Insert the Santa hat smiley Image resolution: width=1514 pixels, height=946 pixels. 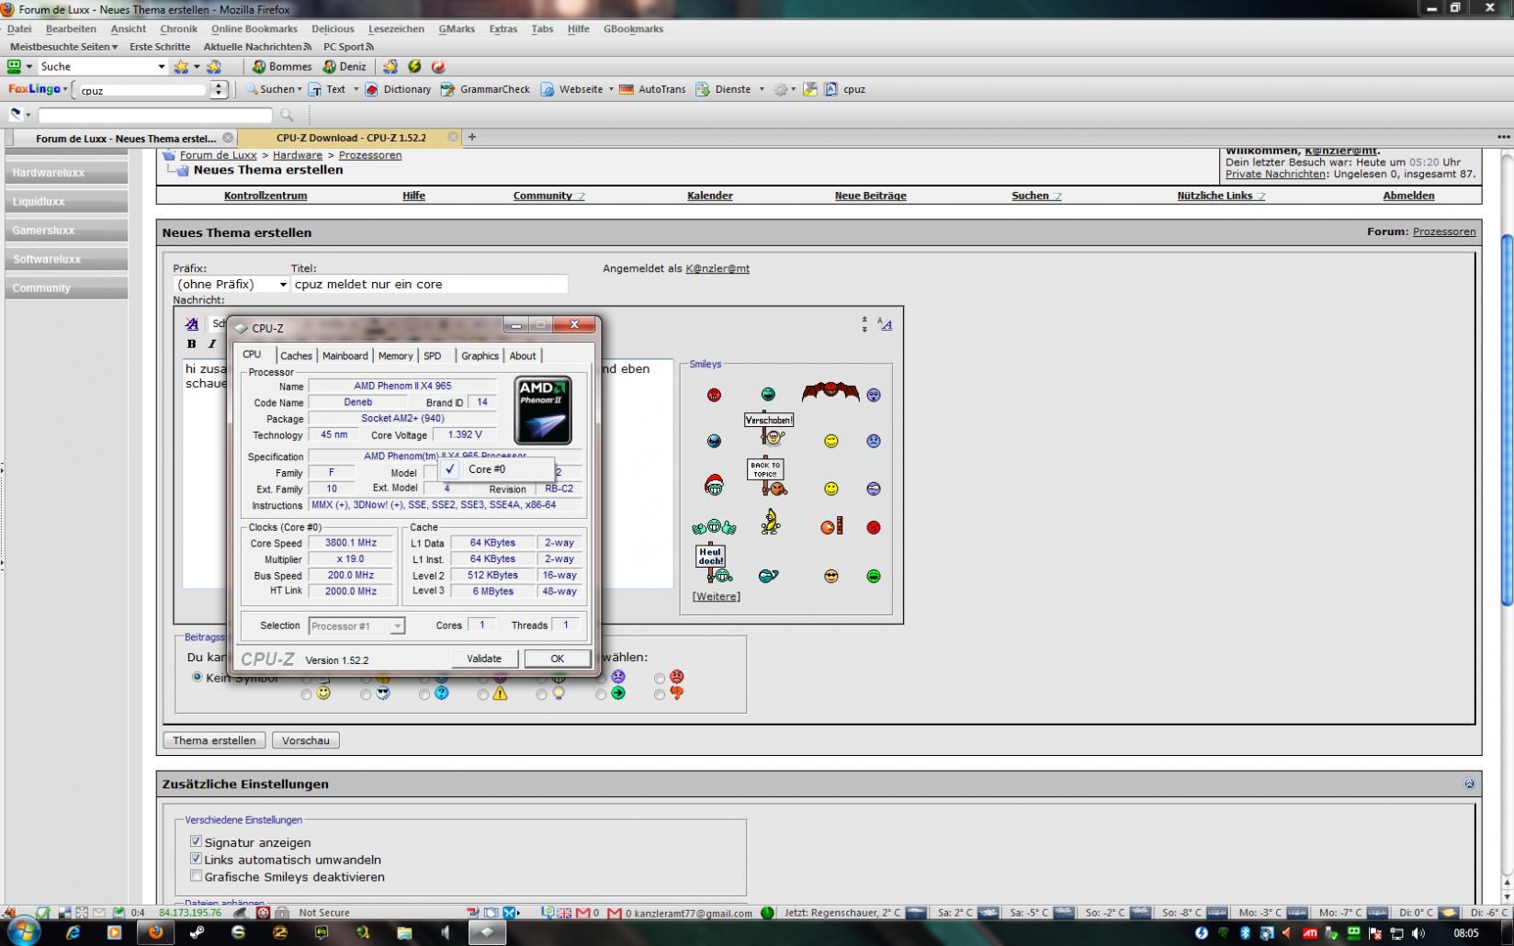coord(714,484)
